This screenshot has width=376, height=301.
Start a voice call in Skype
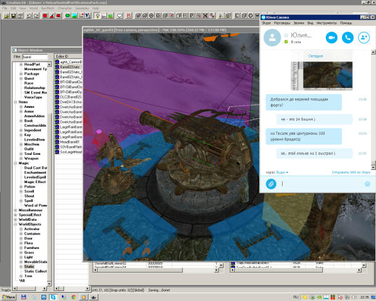click(x=347, y=38)
